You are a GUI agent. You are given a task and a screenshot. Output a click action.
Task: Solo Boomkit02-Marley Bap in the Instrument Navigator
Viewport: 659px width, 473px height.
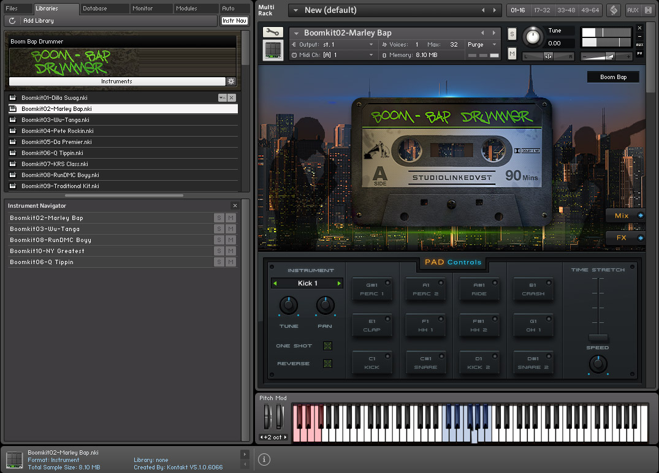pyautogui.click(x=219, y=218)
